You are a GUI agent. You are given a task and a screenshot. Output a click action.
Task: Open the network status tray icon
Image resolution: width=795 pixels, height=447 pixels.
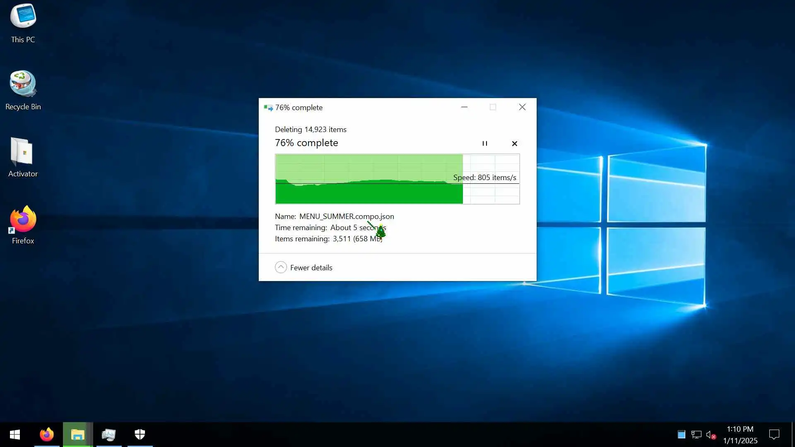pyautogui.click(x=696, y=435)
